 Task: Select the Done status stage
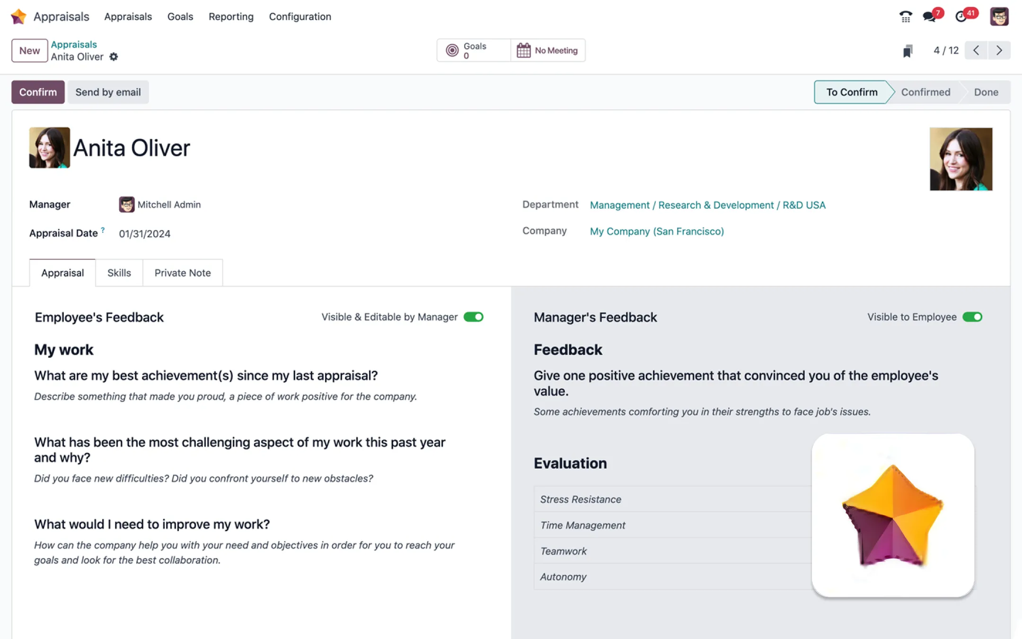click(986, 92)
